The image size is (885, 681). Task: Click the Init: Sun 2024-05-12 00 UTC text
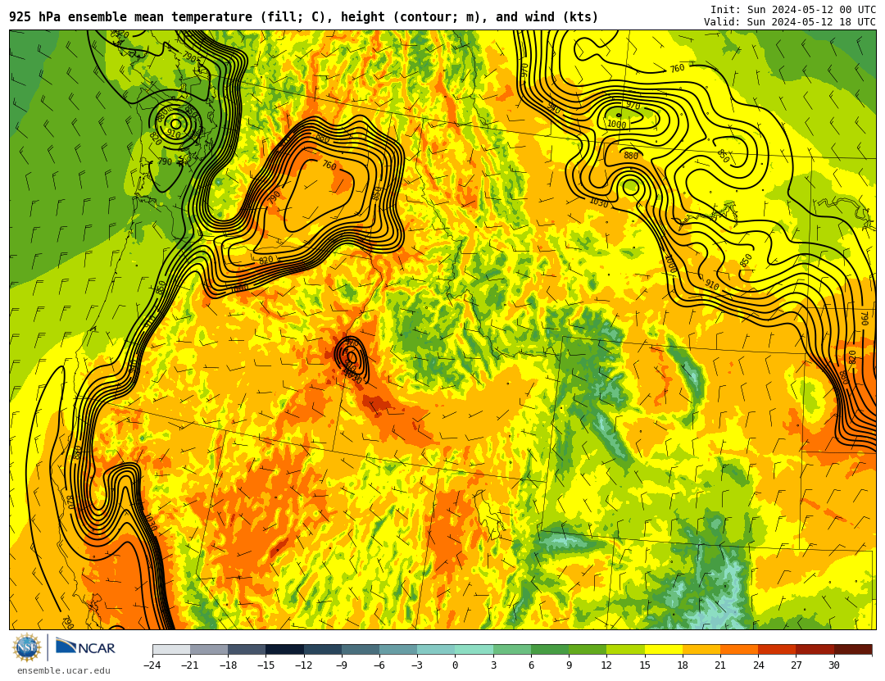793,10
